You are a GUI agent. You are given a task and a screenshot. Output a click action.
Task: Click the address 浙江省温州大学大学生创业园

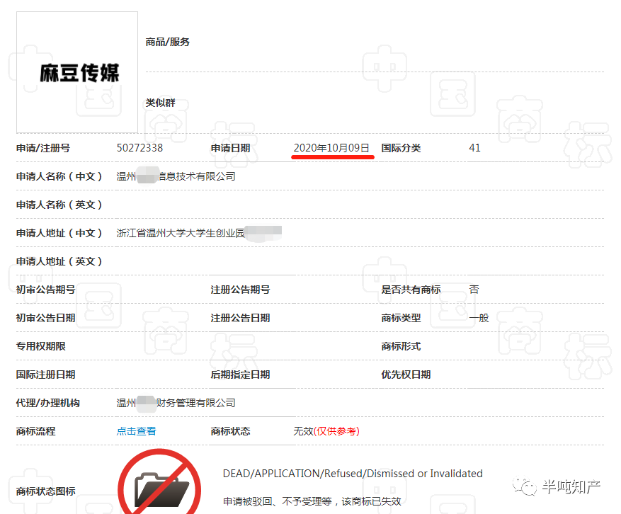(181, 233)
